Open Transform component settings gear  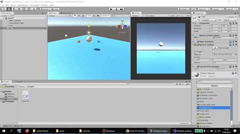[236, 23]
